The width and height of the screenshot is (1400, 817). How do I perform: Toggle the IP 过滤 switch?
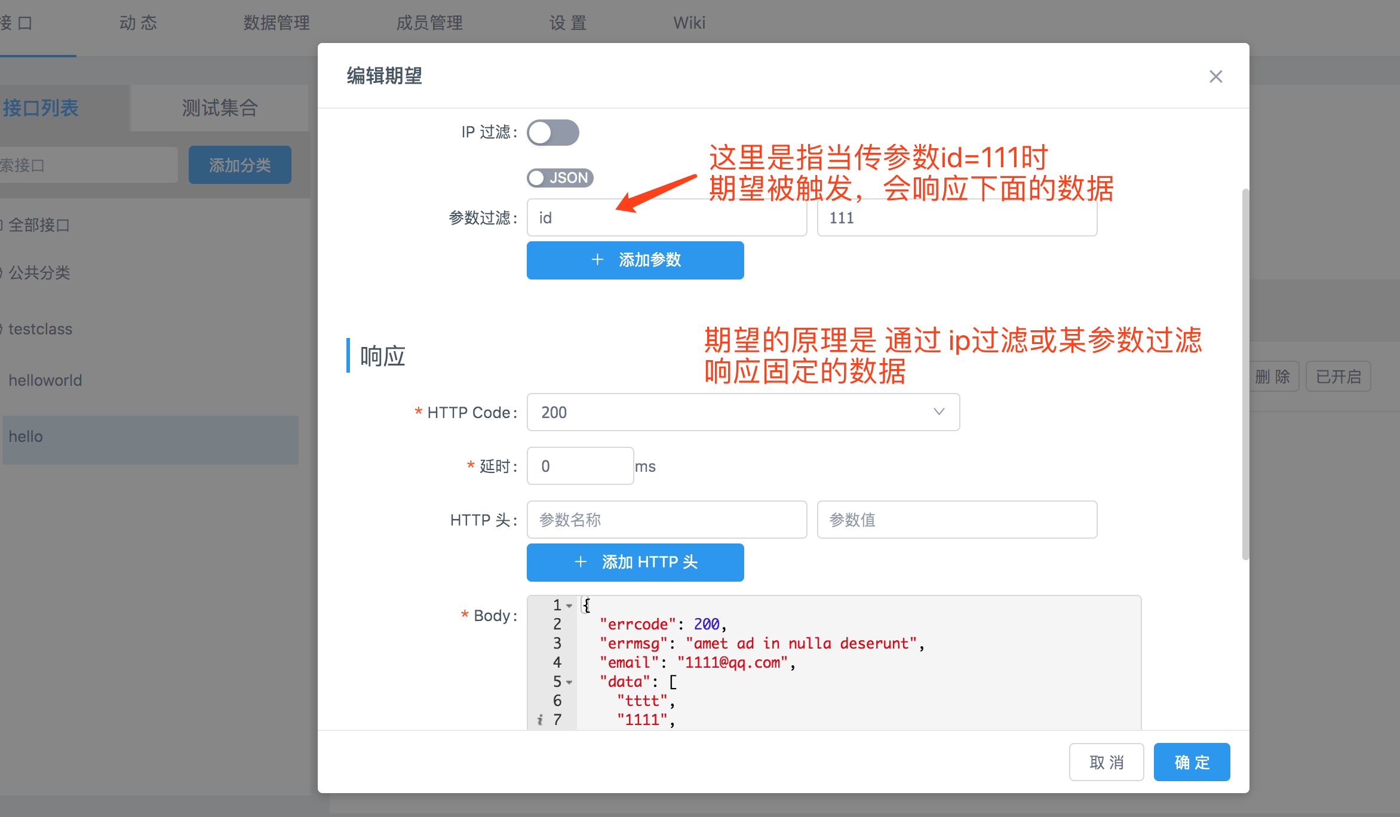[553, 133]
